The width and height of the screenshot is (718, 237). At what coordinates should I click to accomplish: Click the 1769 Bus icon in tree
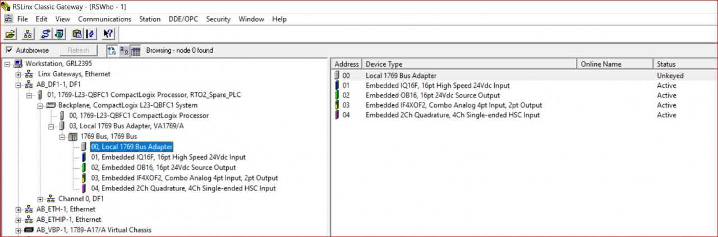(x=73, y=136)
